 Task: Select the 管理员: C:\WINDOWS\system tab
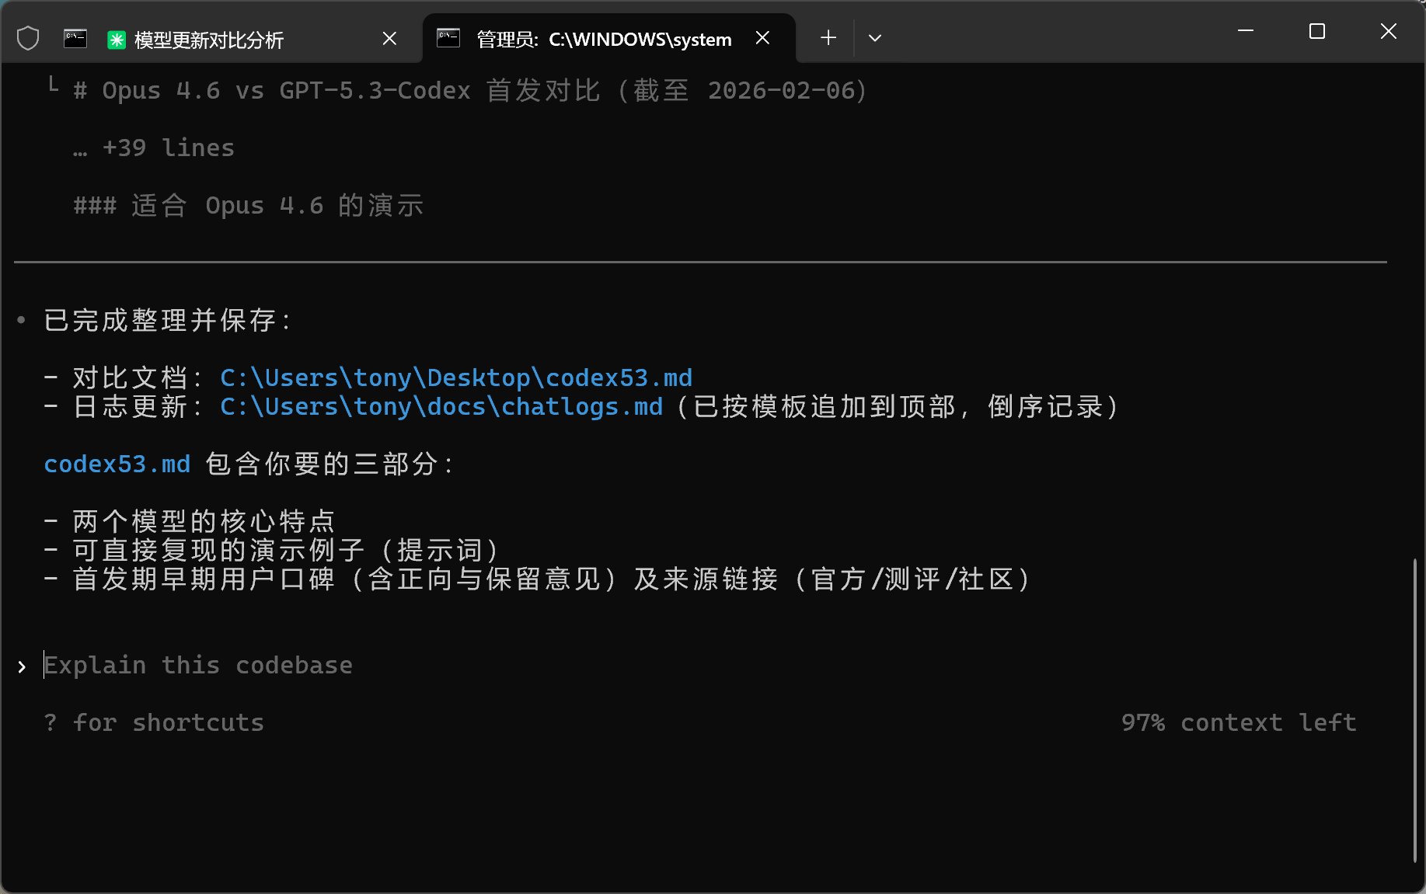tap(603, 40)
